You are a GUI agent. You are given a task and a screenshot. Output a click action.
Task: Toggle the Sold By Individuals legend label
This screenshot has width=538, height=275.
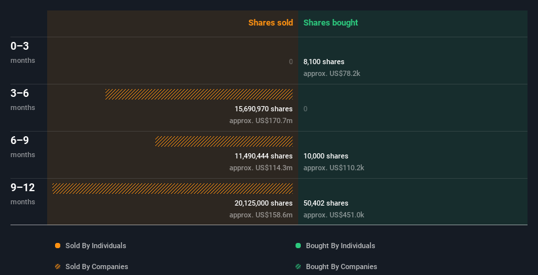click(x=96, y=246)
